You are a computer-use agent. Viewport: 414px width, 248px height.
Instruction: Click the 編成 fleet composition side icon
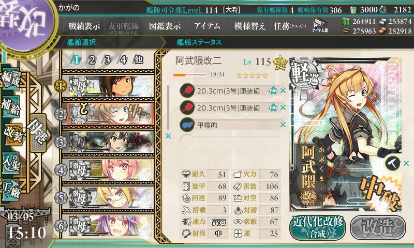coord(11,80)
